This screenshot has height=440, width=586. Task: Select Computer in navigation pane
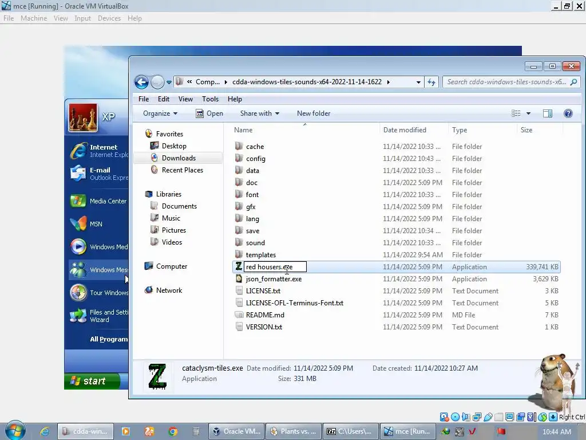pyautogui.click(x=171, y=266)
